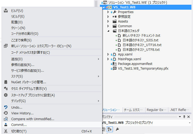Screen dimensions: 193x134
Task: Click the View History clock icon
Action: point(6,113)
